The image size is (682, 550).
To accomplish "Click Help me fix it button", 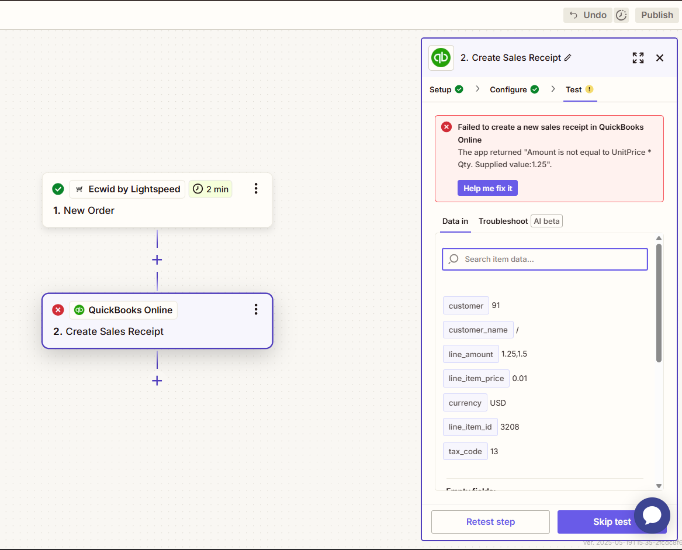I will coord(487,188).
